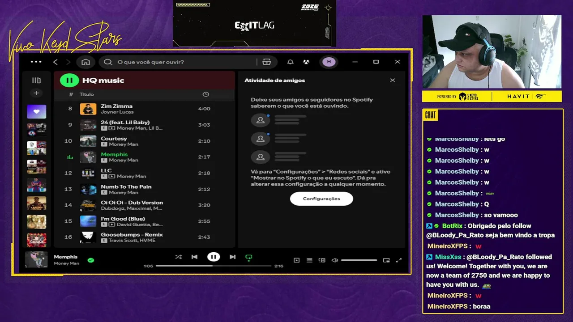Click duration '4:00' of Zim Zimma
This screenshot has height=322, width=573.
tap(204, 109)
